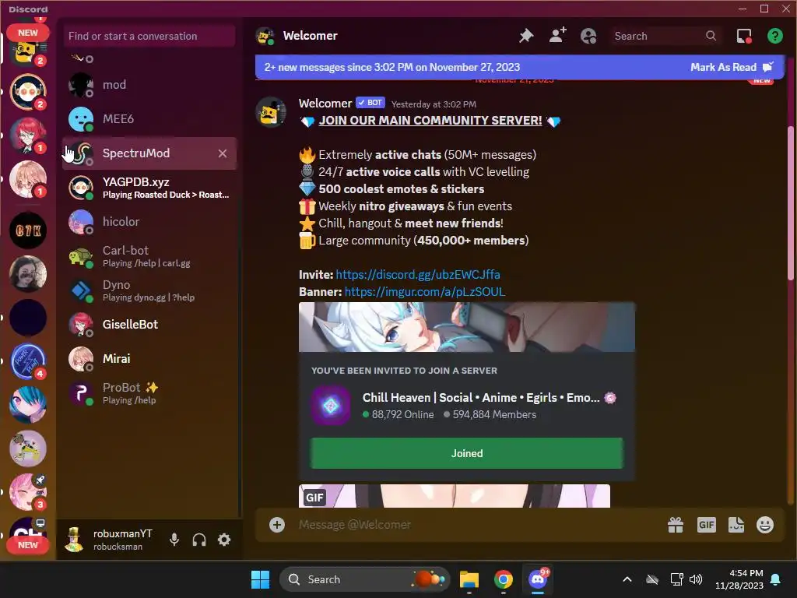Open the Mirai direct message
This screenshot has width=797, height=598.
pos(149,359)
